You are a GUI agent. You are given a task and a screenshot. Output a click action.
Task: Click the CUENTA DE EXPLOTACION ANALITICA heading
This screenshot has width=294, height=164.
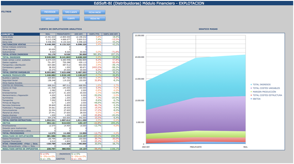pyautogui.click(x=60, y=29)
